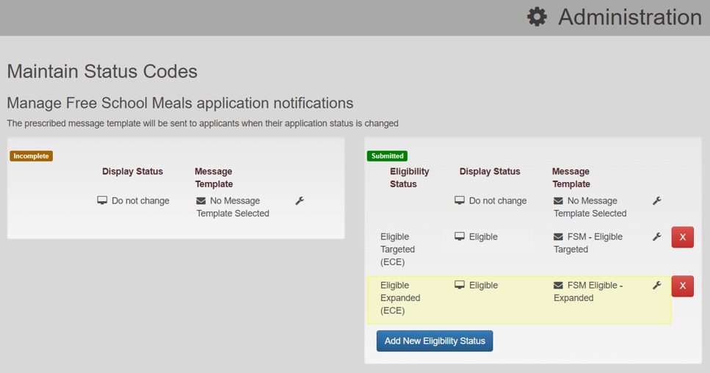Click 'Eligible Targeted (ECE)' eligibility status text
This screenshot has width=710, height=373.
[397, 250]
